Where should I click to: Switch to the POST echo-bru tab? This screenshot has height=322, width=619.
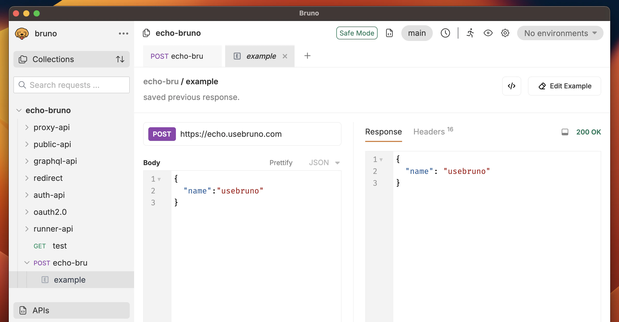coord(177,56)
